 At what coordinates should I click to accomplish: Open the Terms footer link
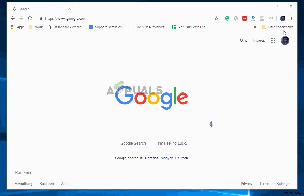[x=264, y=184]
